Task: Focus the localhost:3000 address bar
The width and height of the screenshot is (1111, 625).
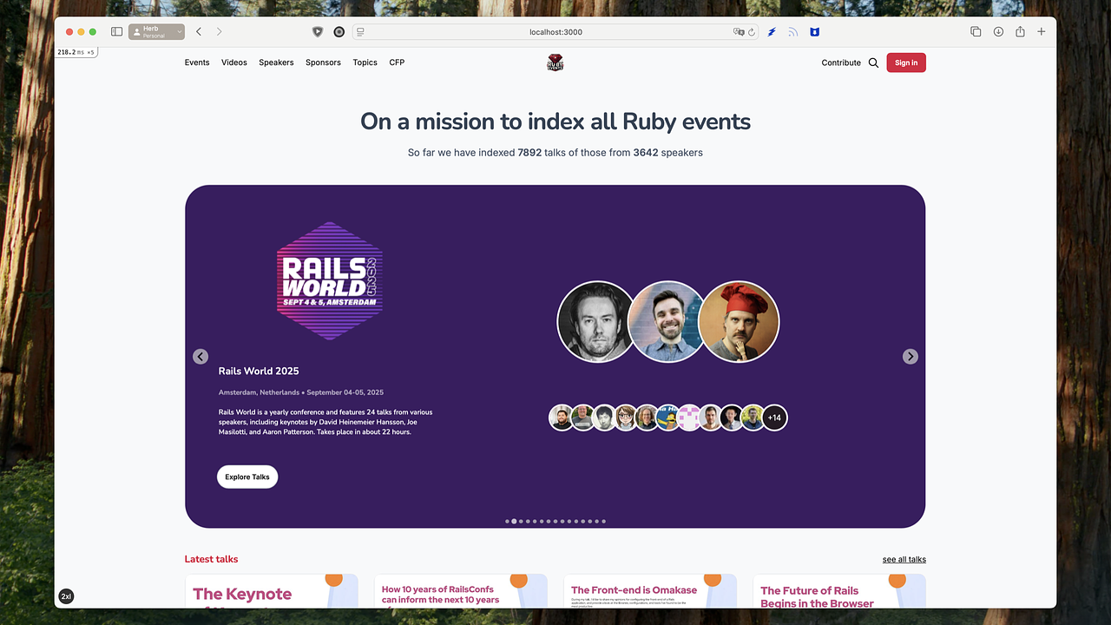Action: (x=555, y=32)
